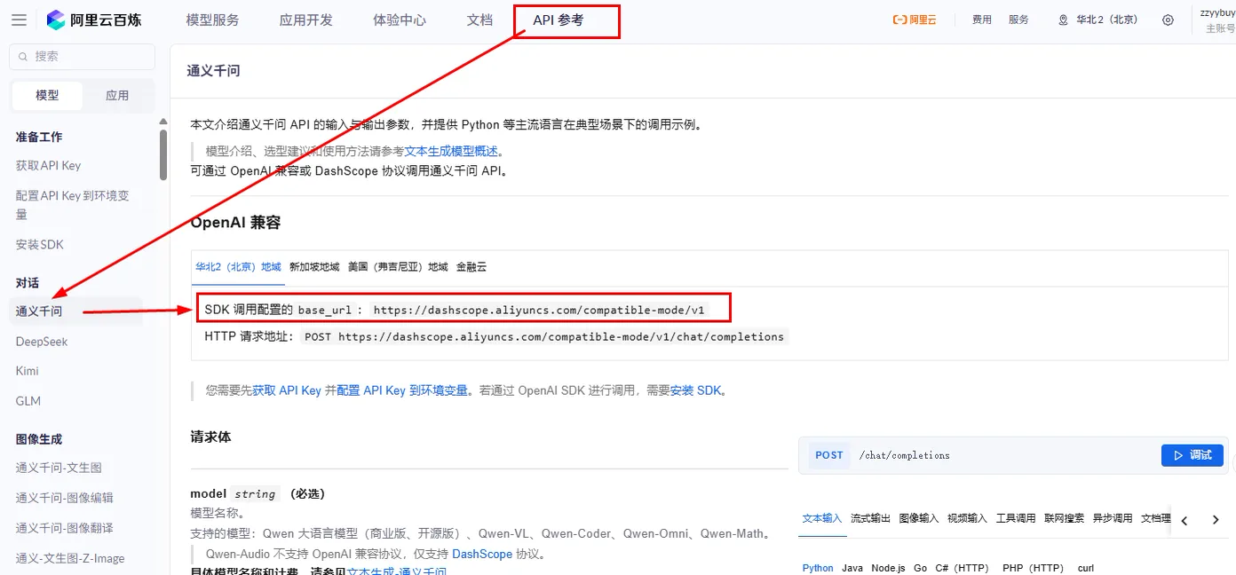
Task: Open 文档 in top navigation
Action: 479,20
